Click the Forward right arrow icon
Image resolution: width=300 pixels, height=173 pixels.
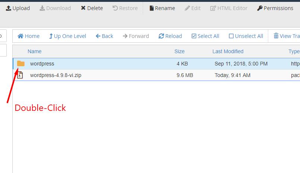point(125,36)
